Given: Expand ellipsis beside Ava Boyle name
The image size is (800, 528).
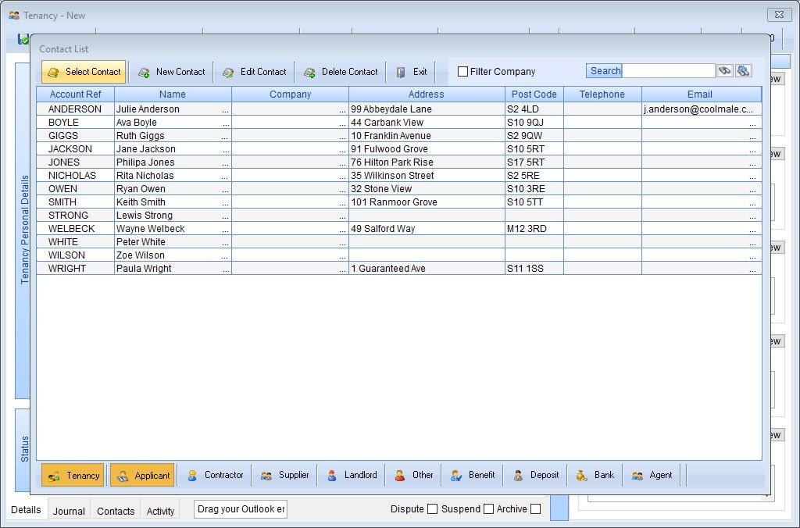Looking at the screenshot, I should point(226,123).
